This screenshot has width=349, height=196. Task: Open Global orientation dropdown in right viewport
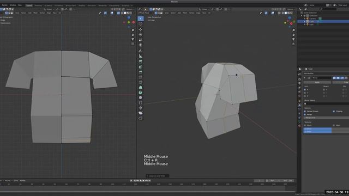[204, 9]
